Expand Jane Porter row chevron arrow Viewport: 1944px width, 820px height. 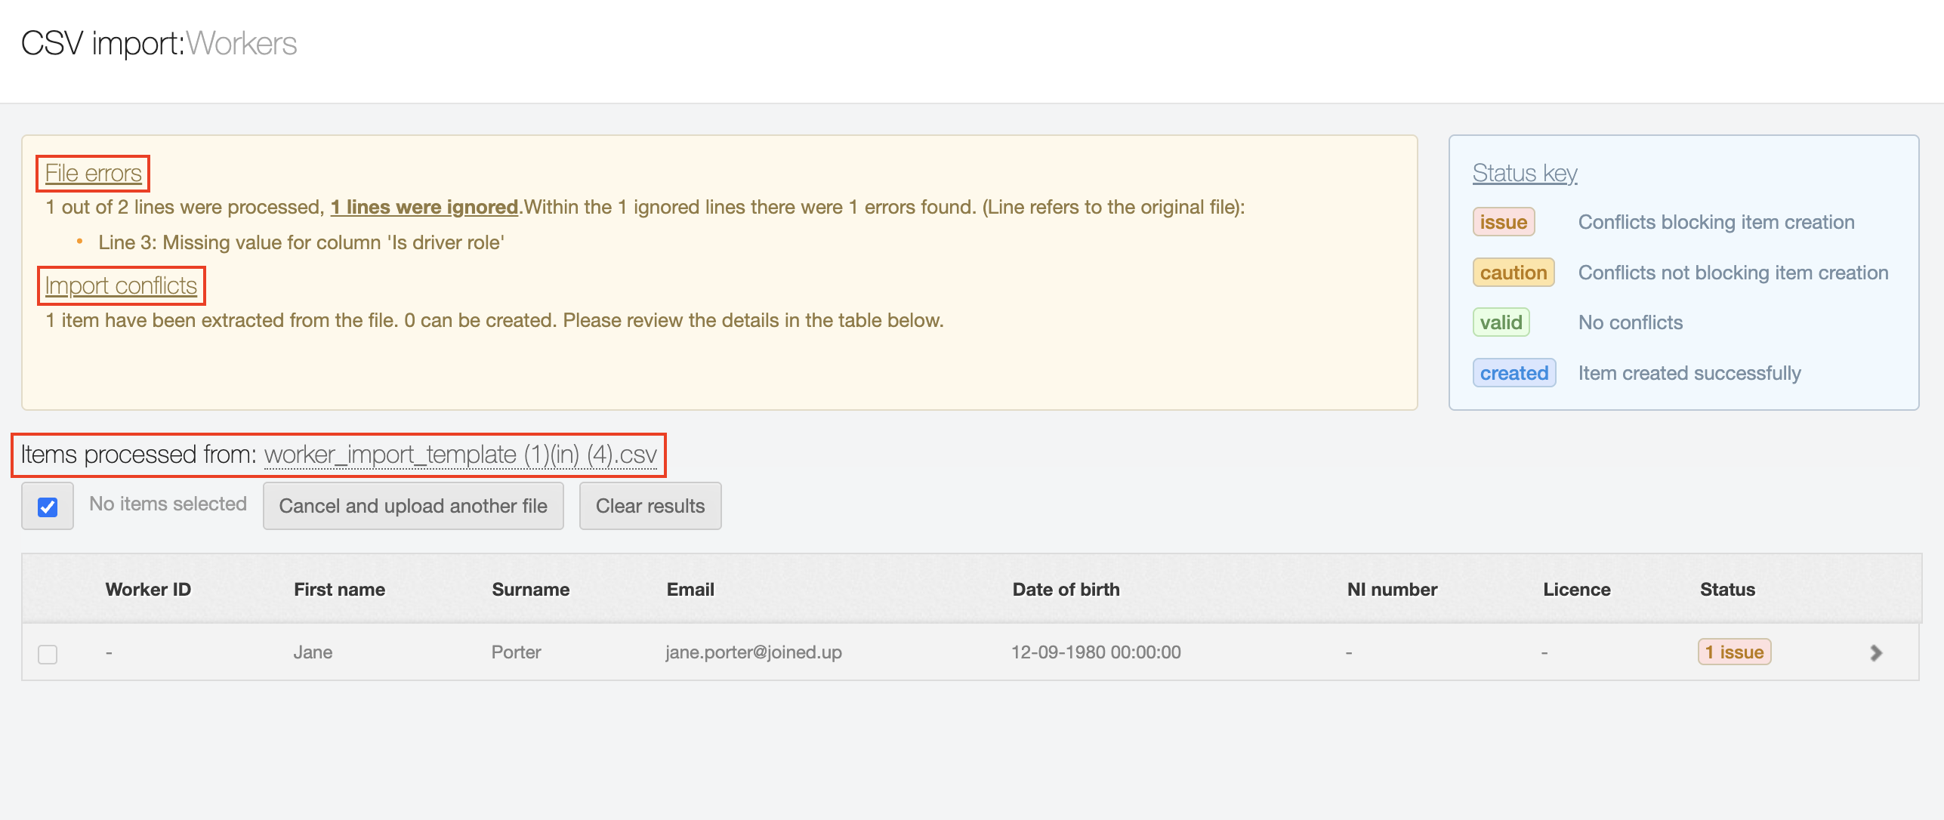click(x=1876, y=653)
